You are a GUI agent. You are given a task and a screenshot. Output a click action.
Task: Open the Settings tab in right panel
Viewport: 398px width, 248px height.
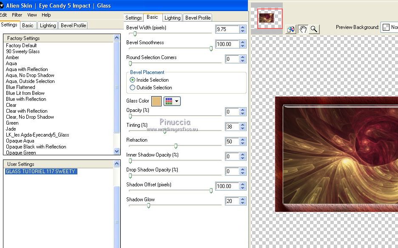pos(134,18)
